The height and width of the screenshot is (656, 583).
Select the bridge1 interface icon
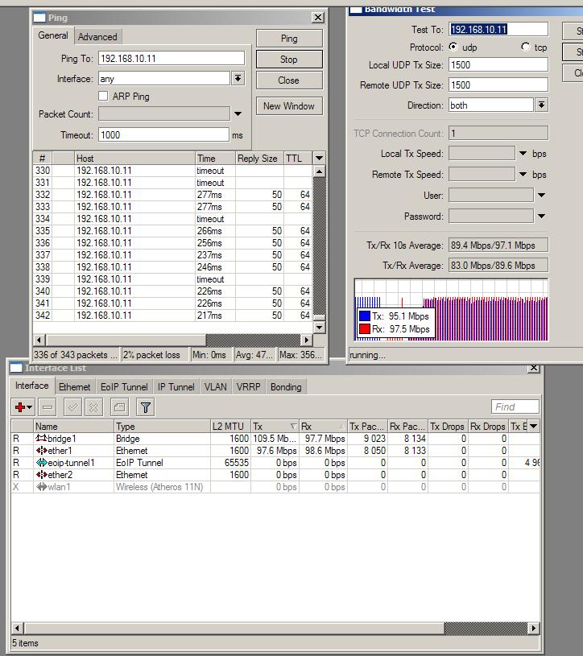(41, 439)
